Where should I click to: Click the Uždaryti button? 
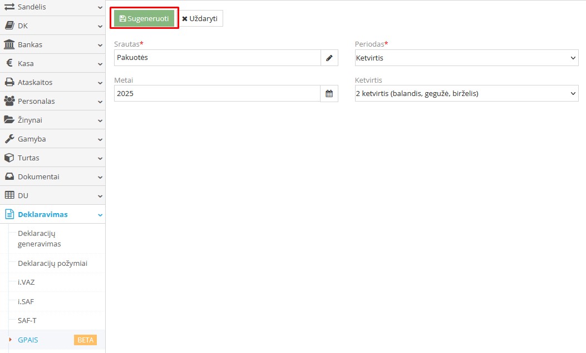pyautogui.click(x=200, y=18)
